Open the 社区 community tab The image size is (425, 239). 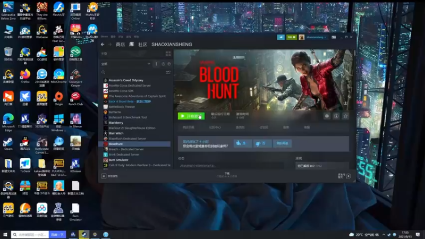click(142, 45)
